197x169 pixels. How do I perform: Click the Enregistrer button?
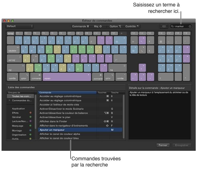tap(182, 145)
